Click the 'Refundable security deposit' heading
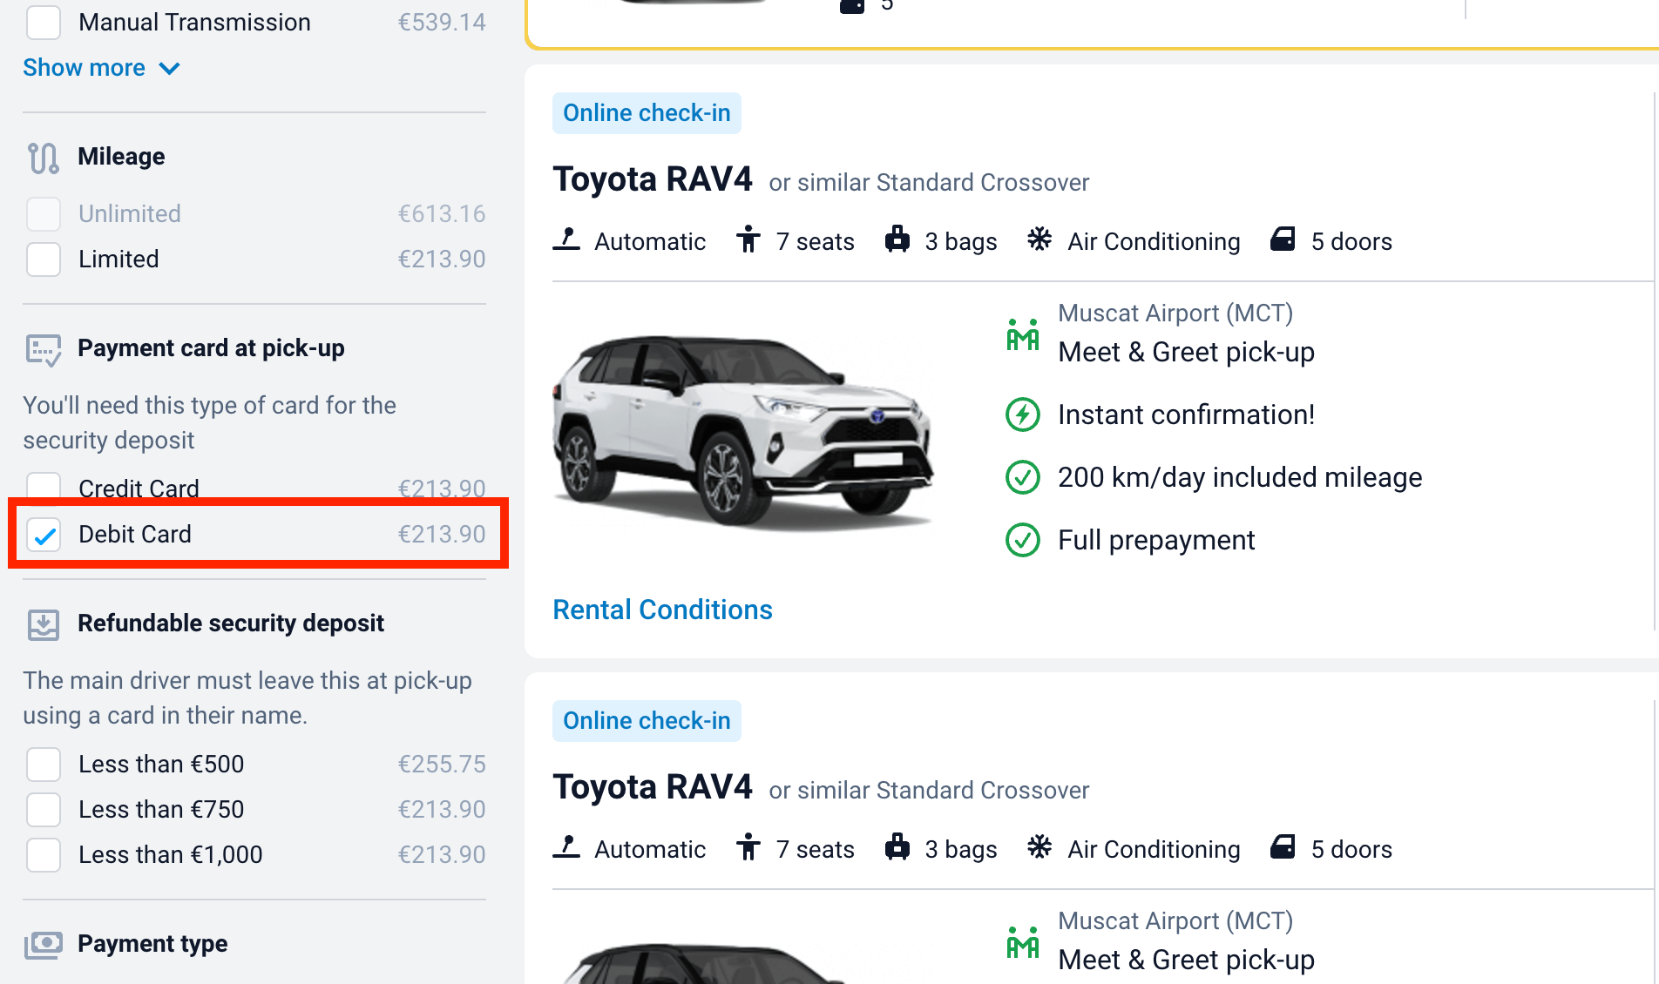This screenshot has height=984, width=1659. pos(231,623)
